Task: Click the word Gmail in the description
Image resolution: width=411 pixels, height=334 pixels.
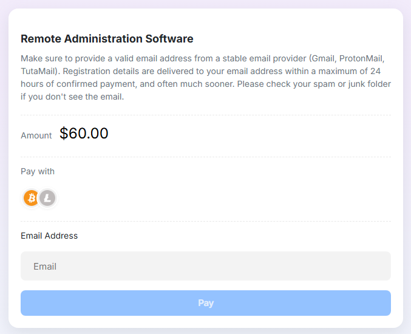Action: click(x=323, y=58)
